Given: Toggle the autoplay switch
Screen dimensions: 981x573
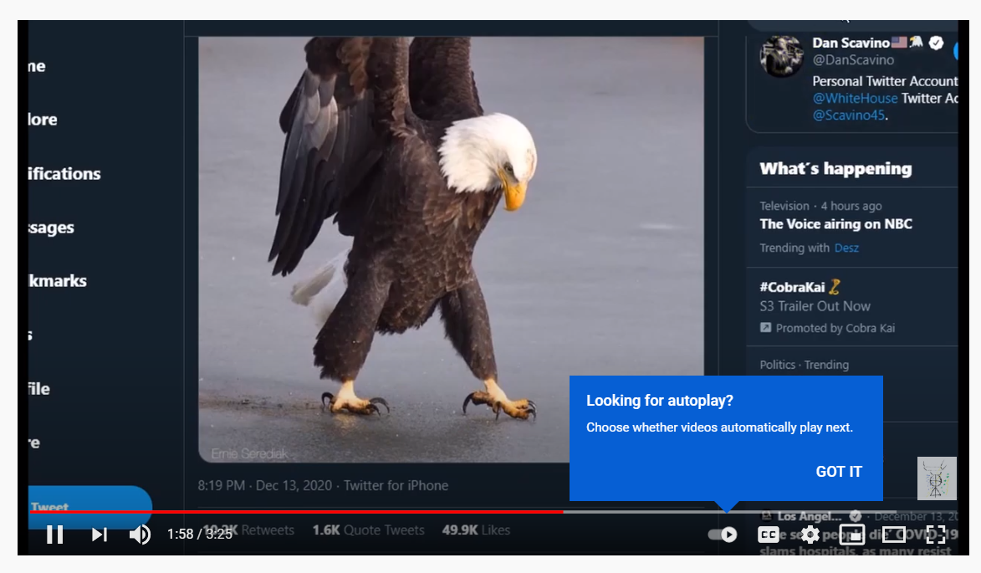Looking at the screenshot, I should (723, 535).
